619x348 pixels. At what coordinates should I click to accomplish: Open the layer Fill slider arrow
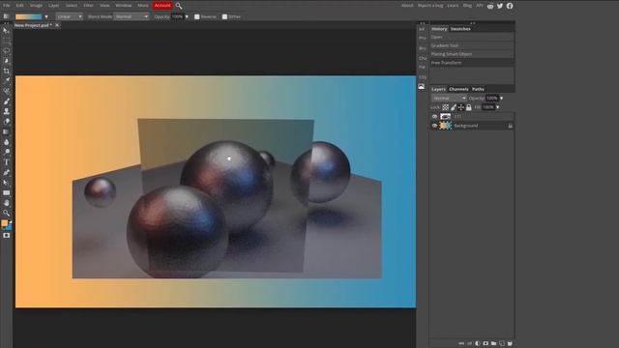[x=498, y=107]
